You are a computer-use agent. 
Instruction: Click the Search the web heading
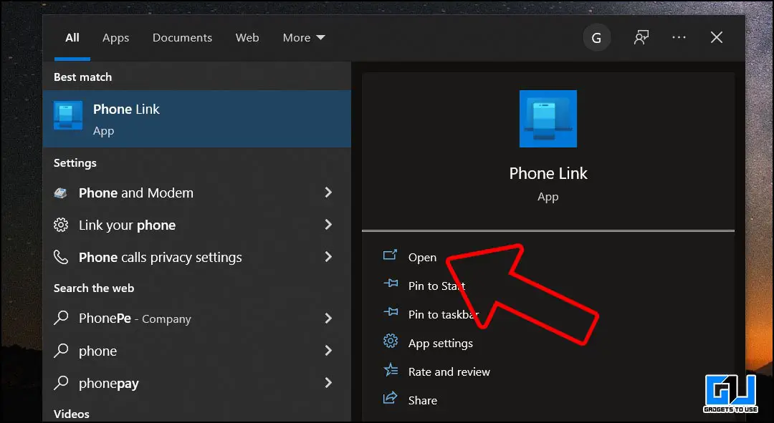tap(94, 288)
